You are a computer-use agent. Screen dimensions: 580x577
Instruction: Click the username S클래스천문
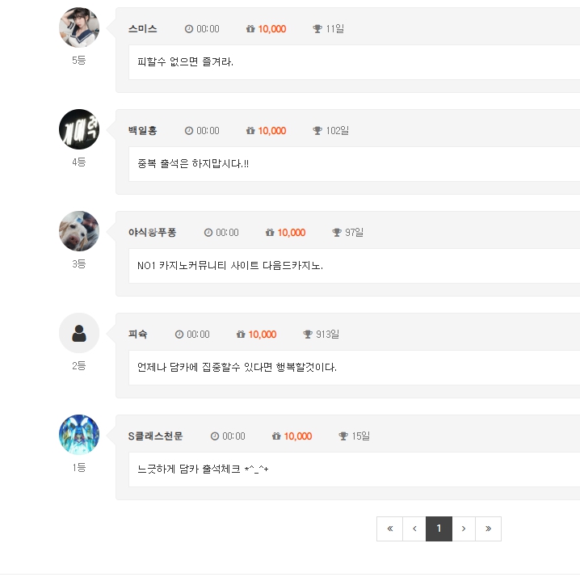[156, 436]
